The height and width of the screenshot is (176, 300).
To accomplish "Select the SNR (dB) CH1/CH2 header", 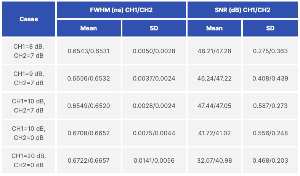I will coord(242,10).
